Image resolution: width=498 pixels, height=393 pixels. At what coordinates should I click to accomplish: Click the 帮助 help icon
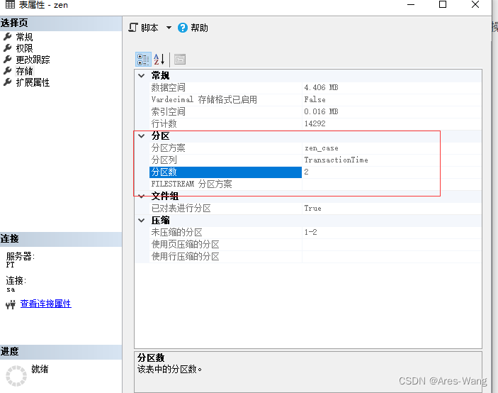click(x=183, y=28)
